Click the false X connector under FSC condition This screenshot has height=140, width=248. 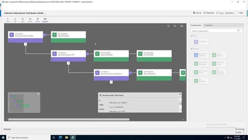[x=68, y=63]
